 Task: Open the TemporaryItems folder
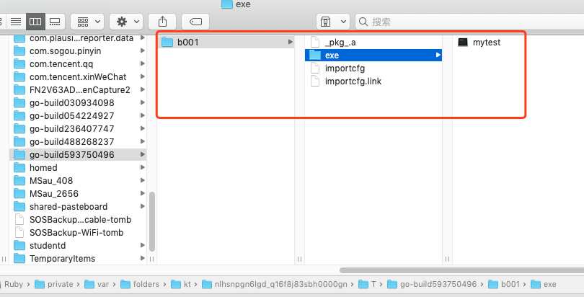point(62,259)
